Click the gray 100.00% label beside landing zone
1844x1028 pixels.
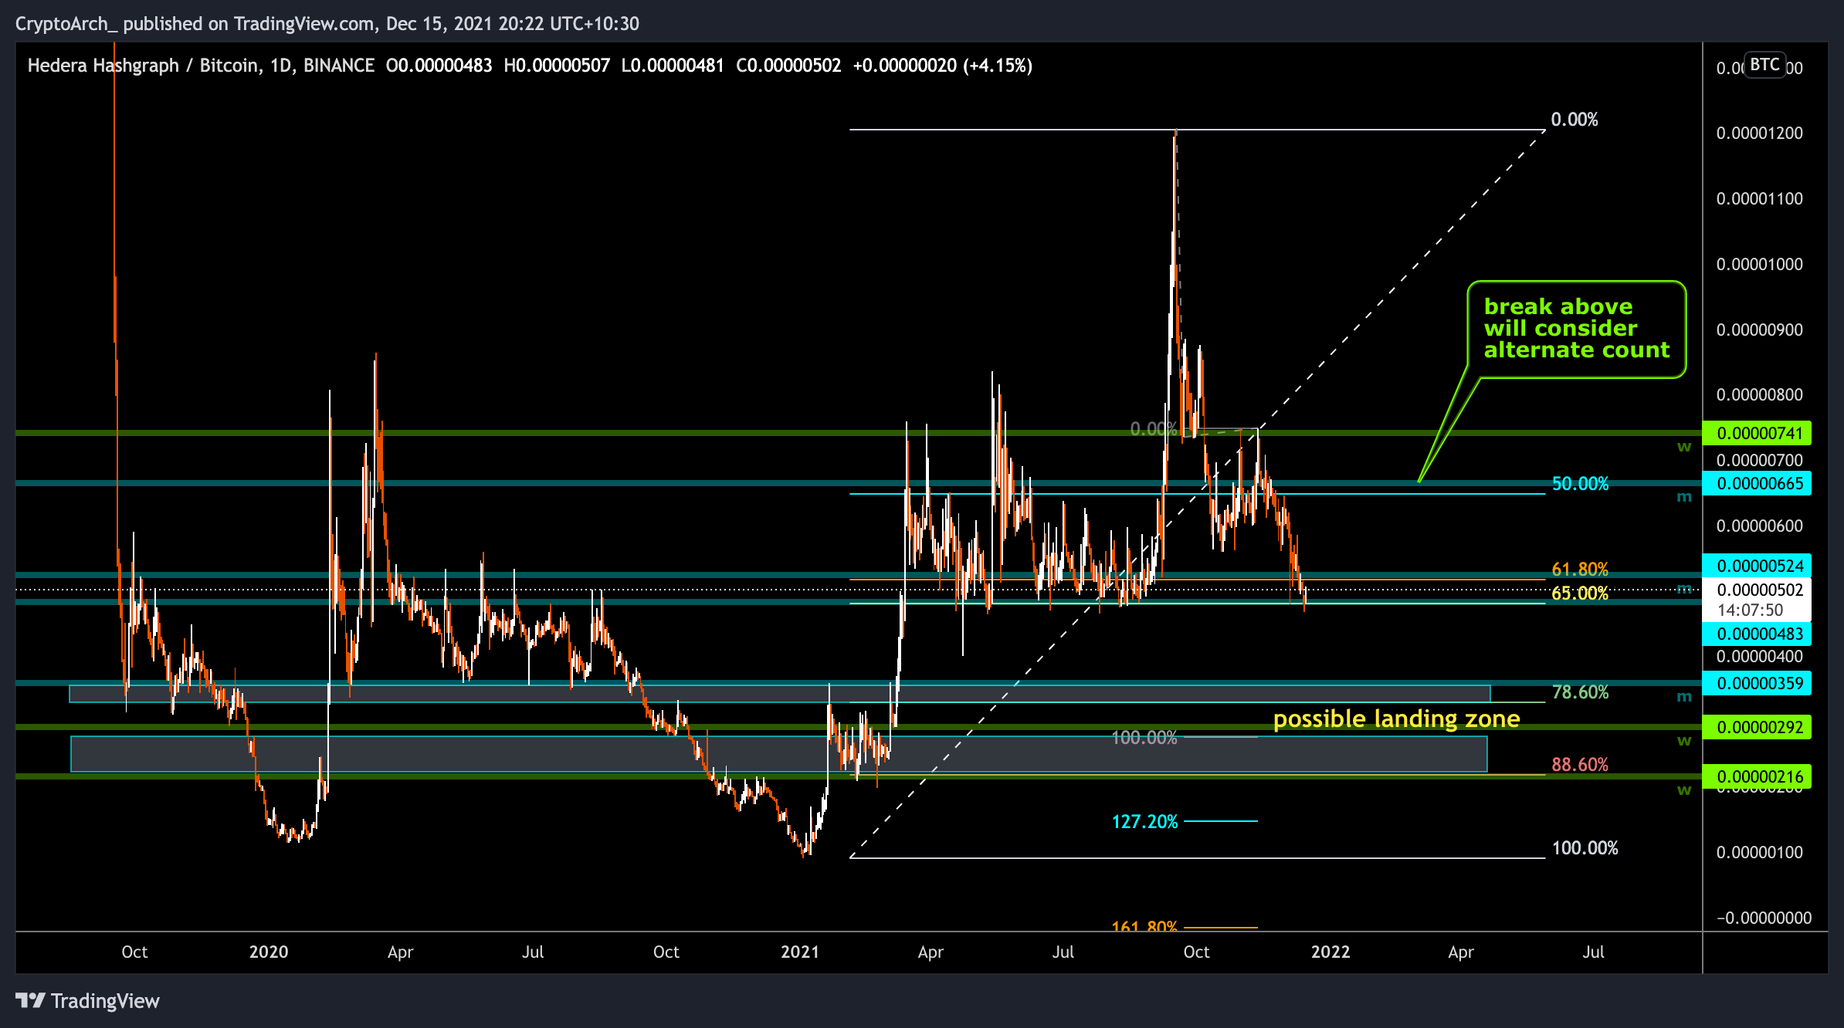(x=1144, y=738)
